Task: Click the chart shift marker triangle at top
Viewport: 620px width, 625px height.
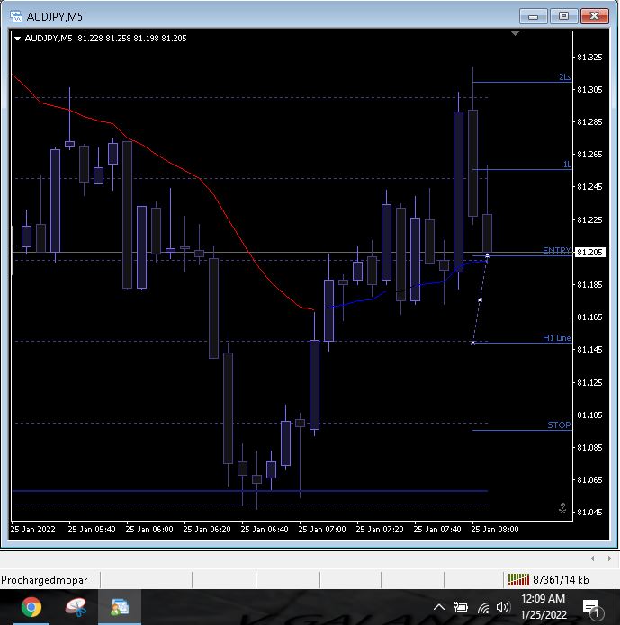Action: (515, 34)
